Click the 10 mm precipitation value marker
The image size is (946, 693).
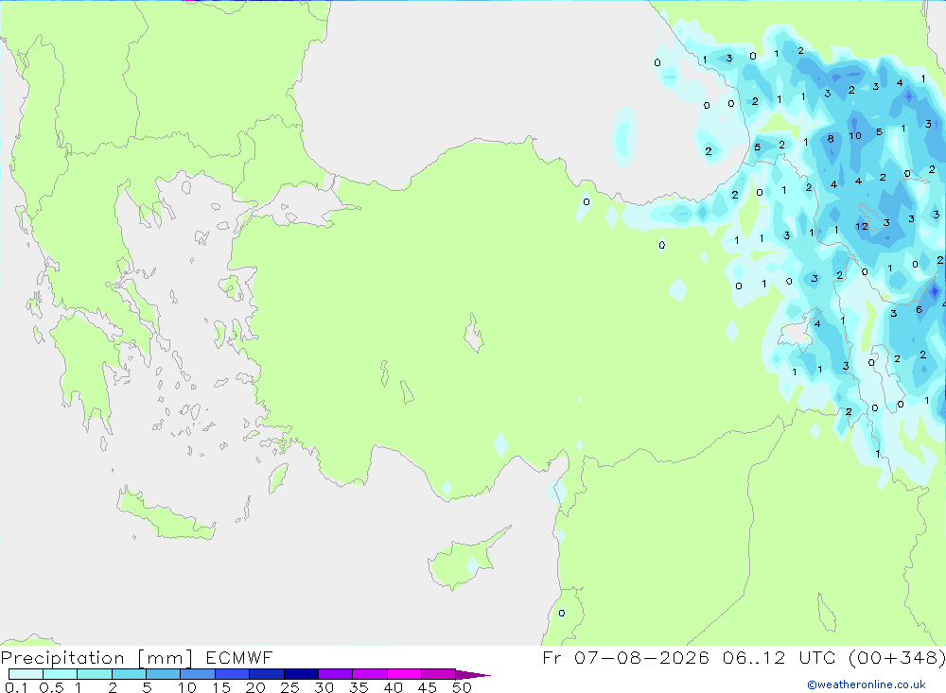point(855,136)
